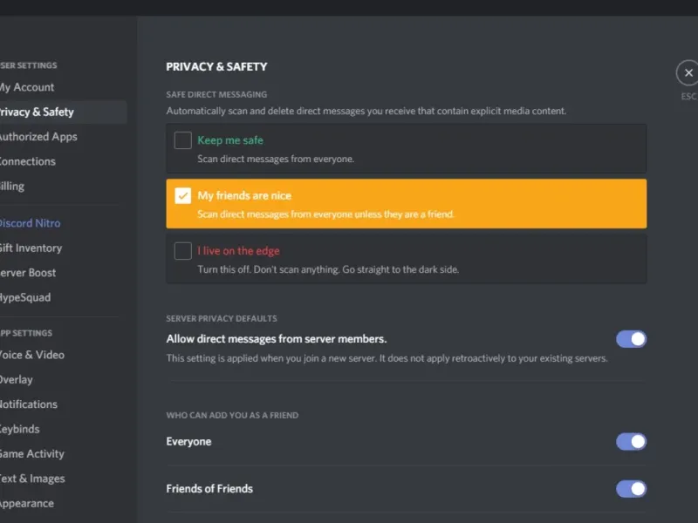The width and height of the screenshot is (698, 523).
Task: Open Voice & Video settings
Action: [x=31, y=355]
